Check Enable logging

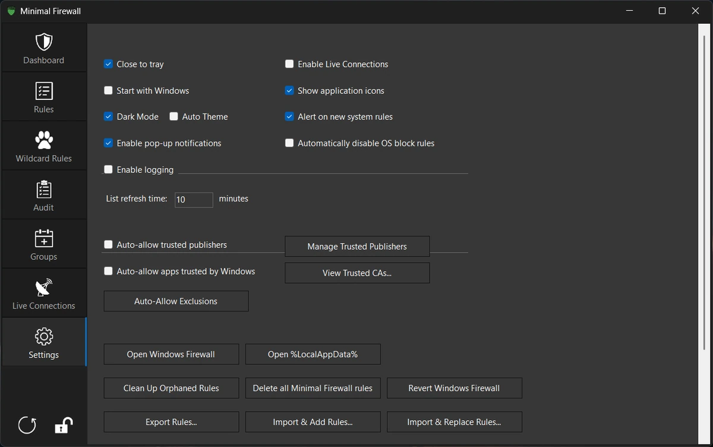108,169
